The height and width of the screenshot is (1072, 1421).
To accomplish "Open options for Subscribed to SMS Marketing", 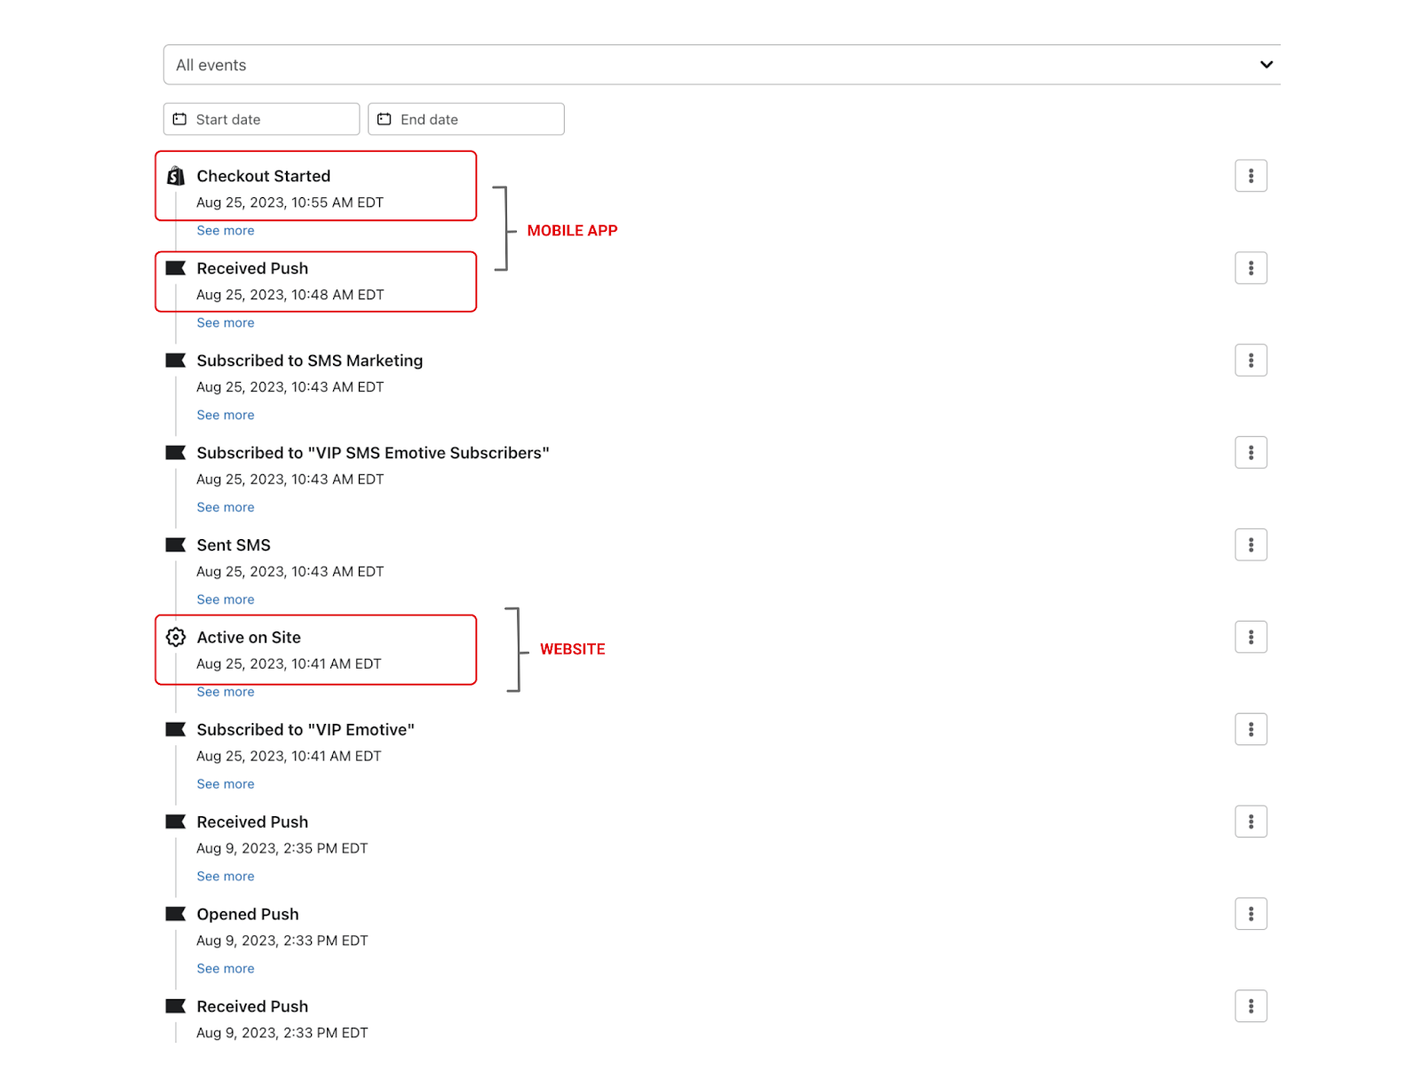I will coord(1250,361).
